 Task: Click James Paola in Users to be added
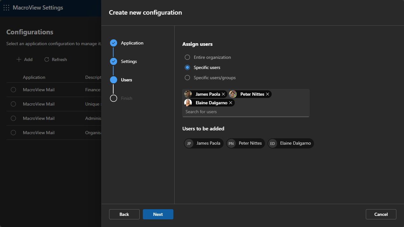[x=208, y=143]
